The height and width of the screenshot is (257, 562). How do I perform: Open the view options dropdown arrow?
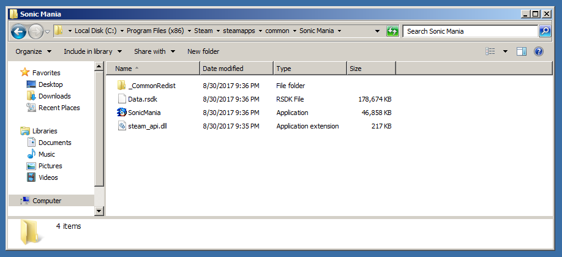coord(505,51)
